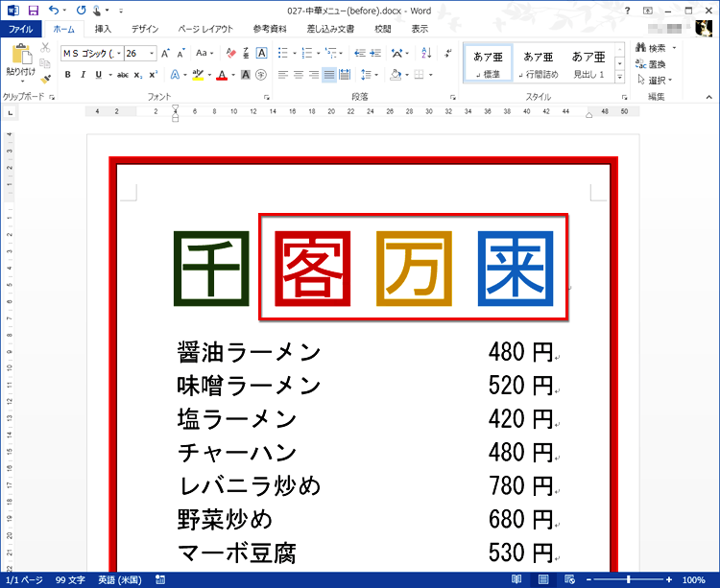Open the phonetic guide (ruby) tool
Image resolution: width=720 pixels, height=588 pixels.
[246, 53]
